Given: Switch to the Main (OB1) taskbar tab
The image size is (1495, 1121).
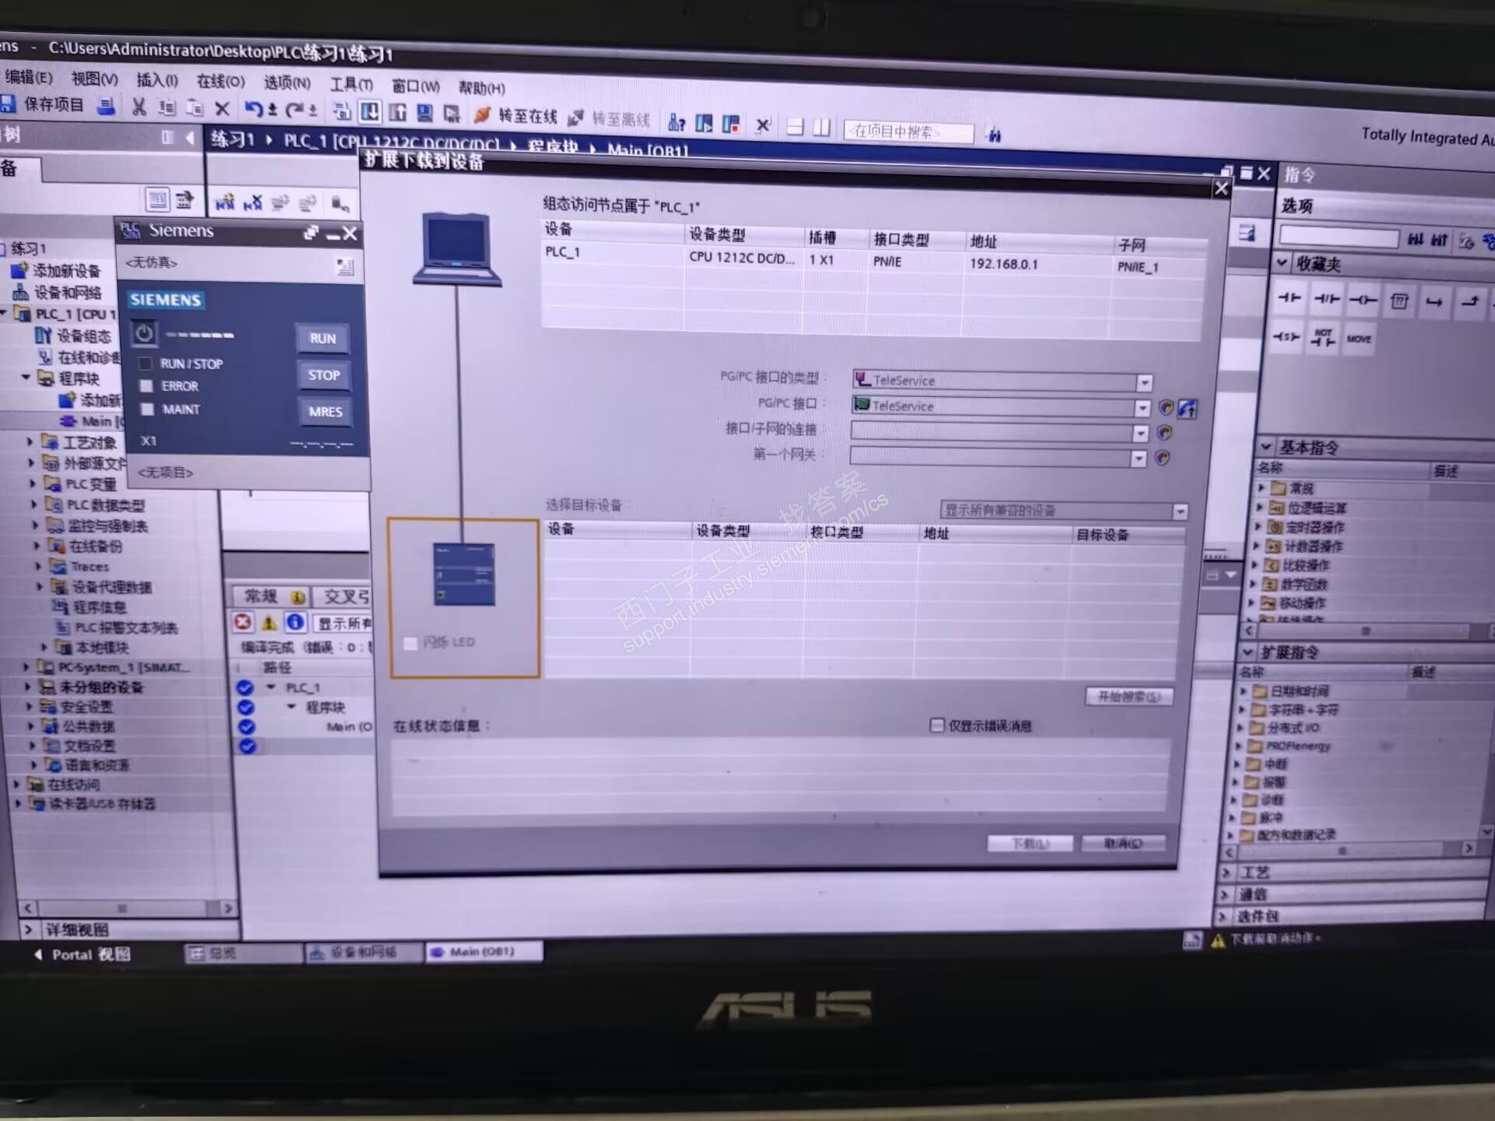Looking at the screenshot, I should tap(483, 951).
